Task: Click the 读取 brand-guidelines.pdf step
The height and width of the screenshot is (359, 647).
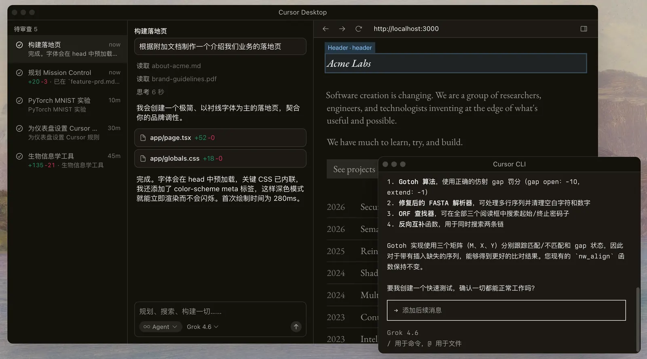Action: point(177,79)
